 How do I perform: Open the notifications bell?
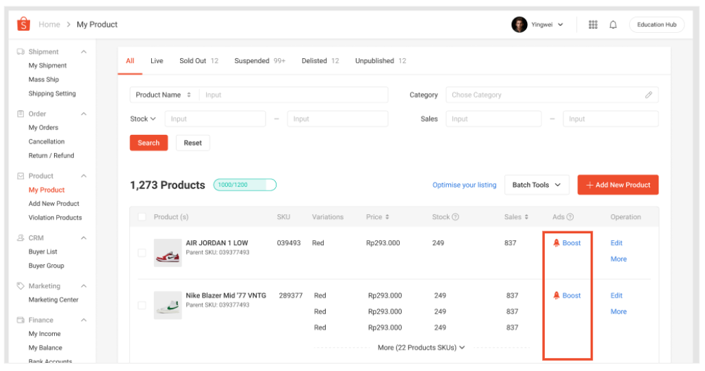point(613,25)
